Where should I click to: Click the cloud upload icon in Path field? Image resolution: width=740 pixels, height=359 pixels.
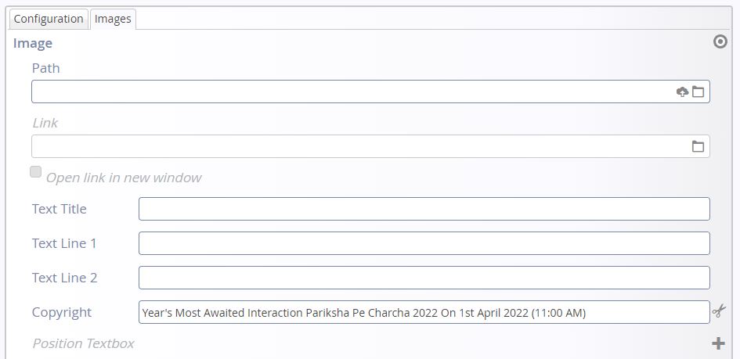pos(682,92)
